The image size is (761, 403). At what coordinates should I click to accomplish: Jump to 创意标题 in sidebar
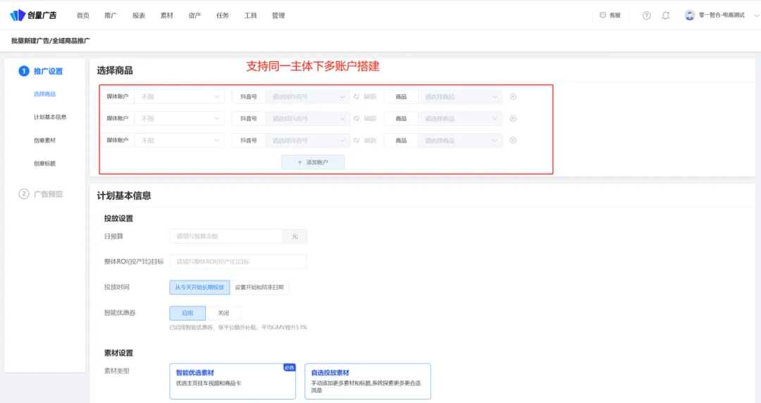coord(44,164)
